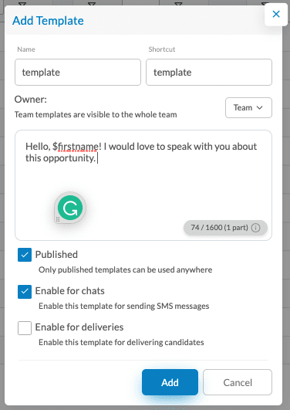Close the Add Template dialog with X

coord(276,14)
